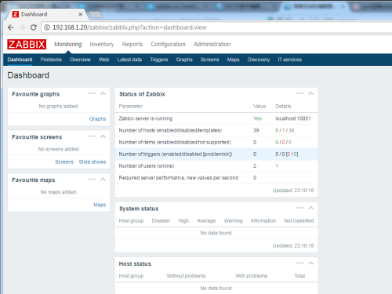Open Host status widget menu dots
392x294 pixels.
(x=300, y=263)
